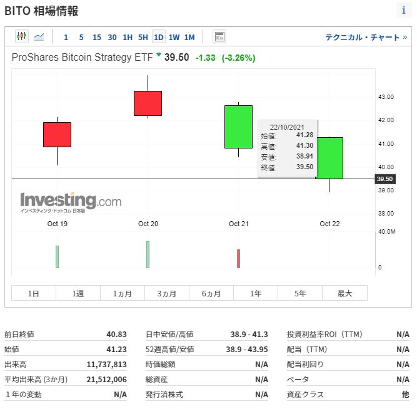This screenshot has height=411, width=417.
Task: Switch to the area line chart icon
Action: 39,37
